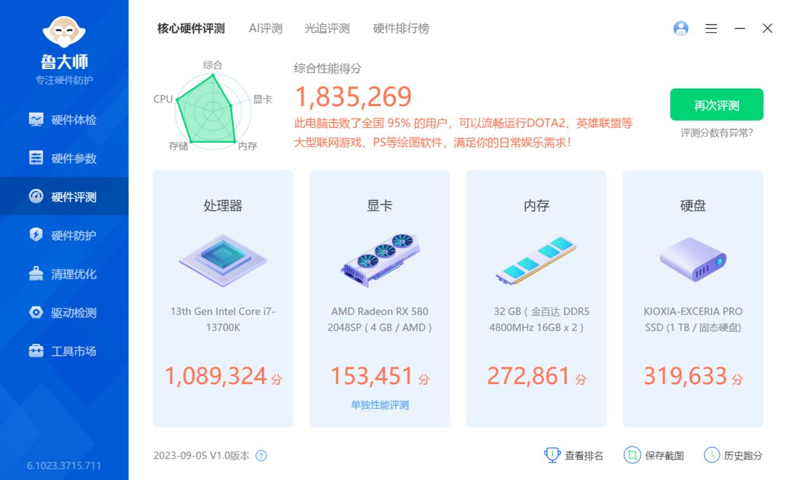Click the 处理器 card title
This screenshot has height=480, width=786.
click(223, 205)
